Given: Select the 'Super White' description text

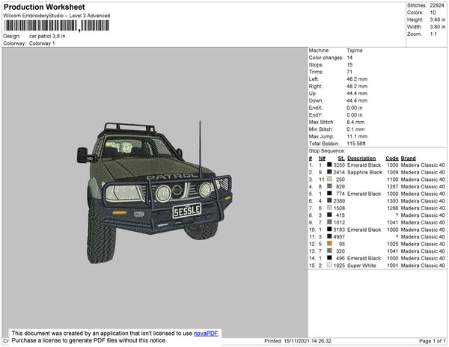Looking at the screenshot, I should coord(361,265).
